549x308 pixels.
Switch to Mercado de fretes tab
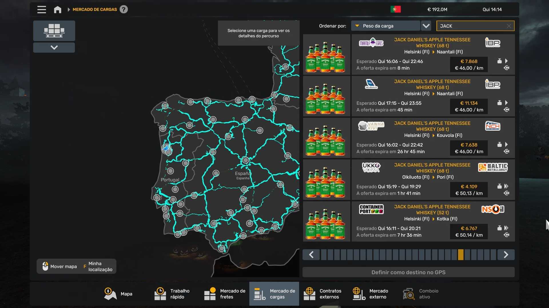(x=225, y=294)
